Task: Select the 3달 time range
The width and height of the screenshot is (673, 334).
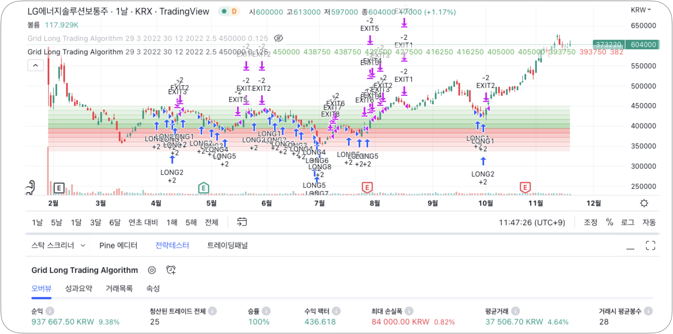Action: (96, 222)
